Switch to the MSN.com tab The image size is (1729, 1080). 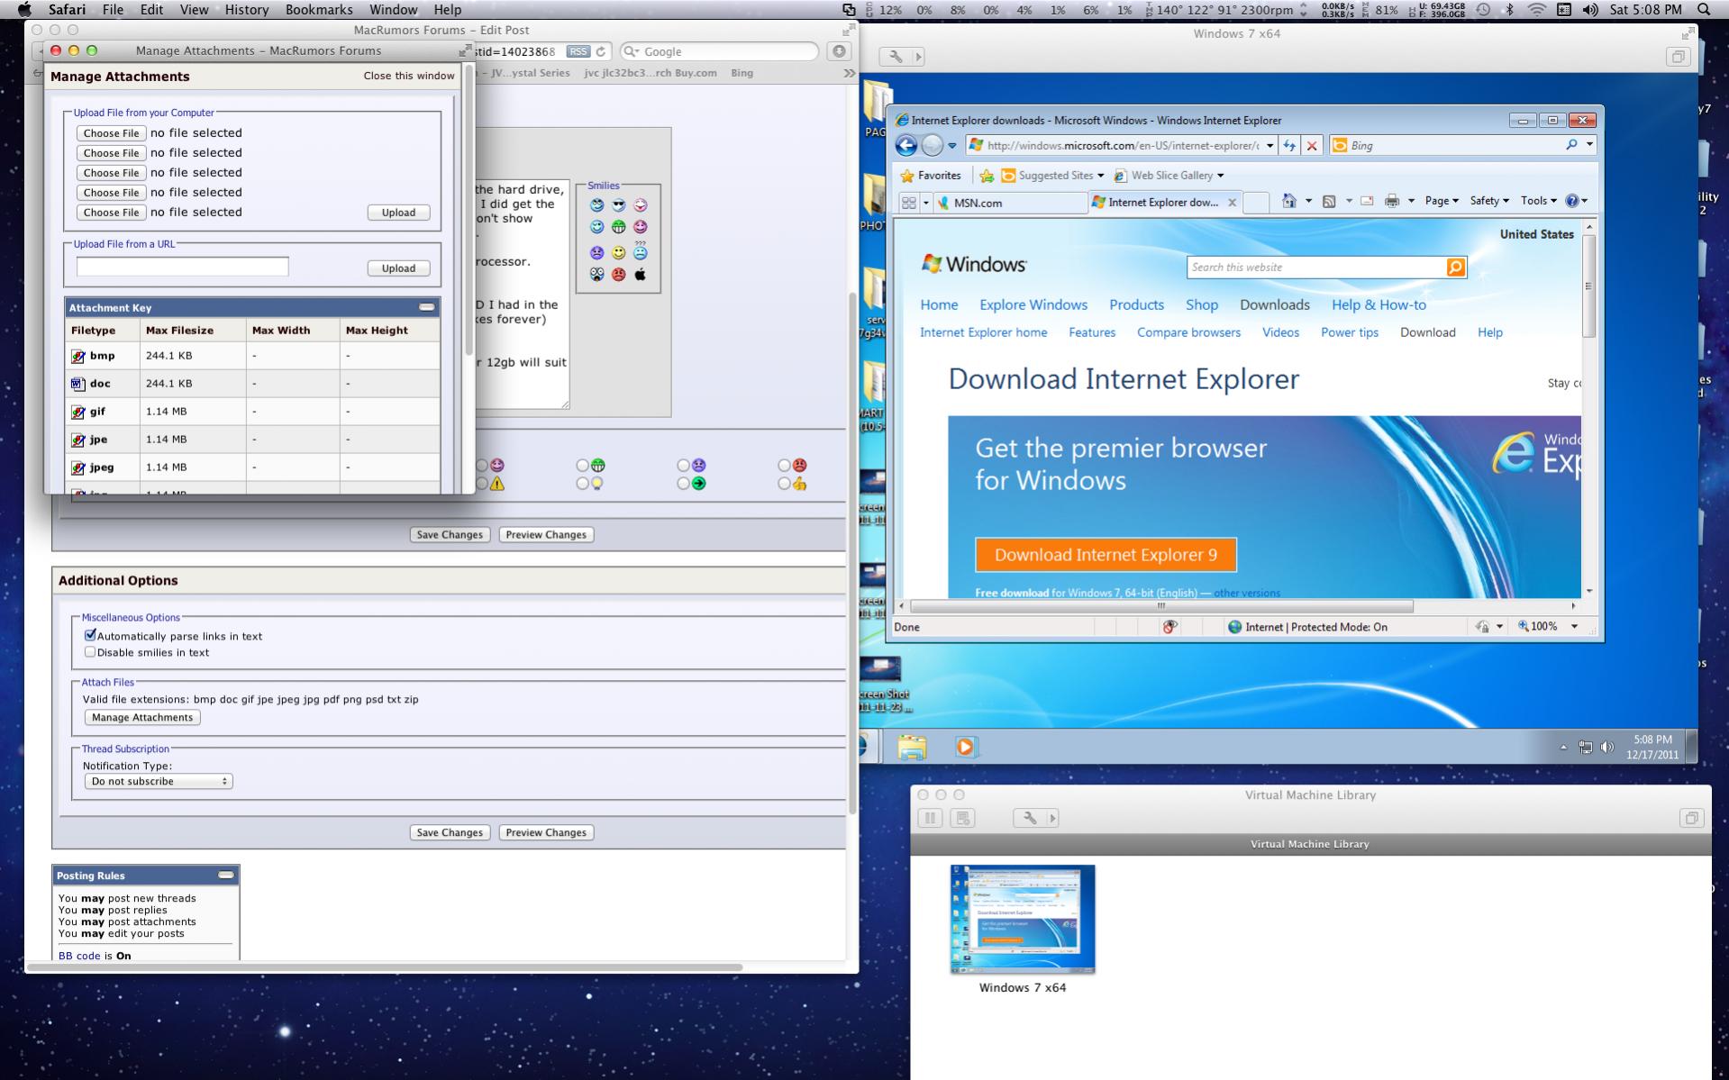[1010, 203]
